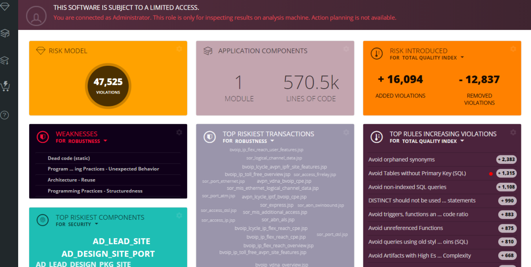The width and height of the screenshot is (531, 267).
Task: Open the help question mark icon
Action: click(5, 115)
